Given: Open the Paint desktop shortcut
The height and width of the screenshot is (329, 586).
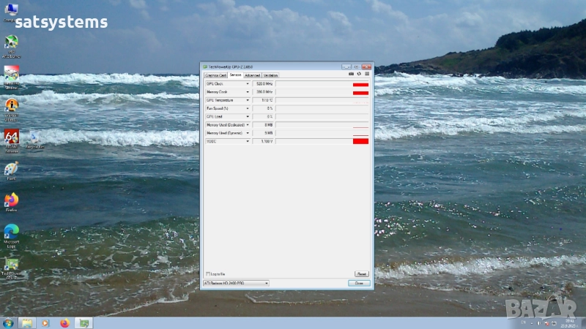Looking at the screenshot, I should [11, 168].
